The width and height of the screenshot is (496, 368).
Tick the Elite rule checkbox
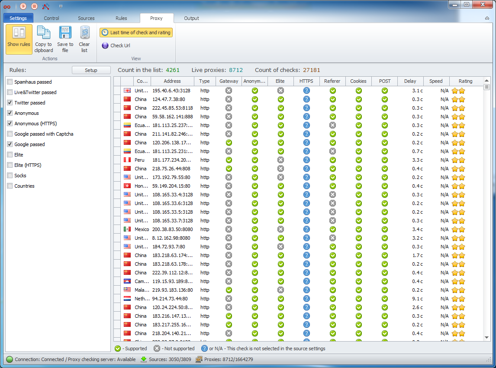click(10, 155)
